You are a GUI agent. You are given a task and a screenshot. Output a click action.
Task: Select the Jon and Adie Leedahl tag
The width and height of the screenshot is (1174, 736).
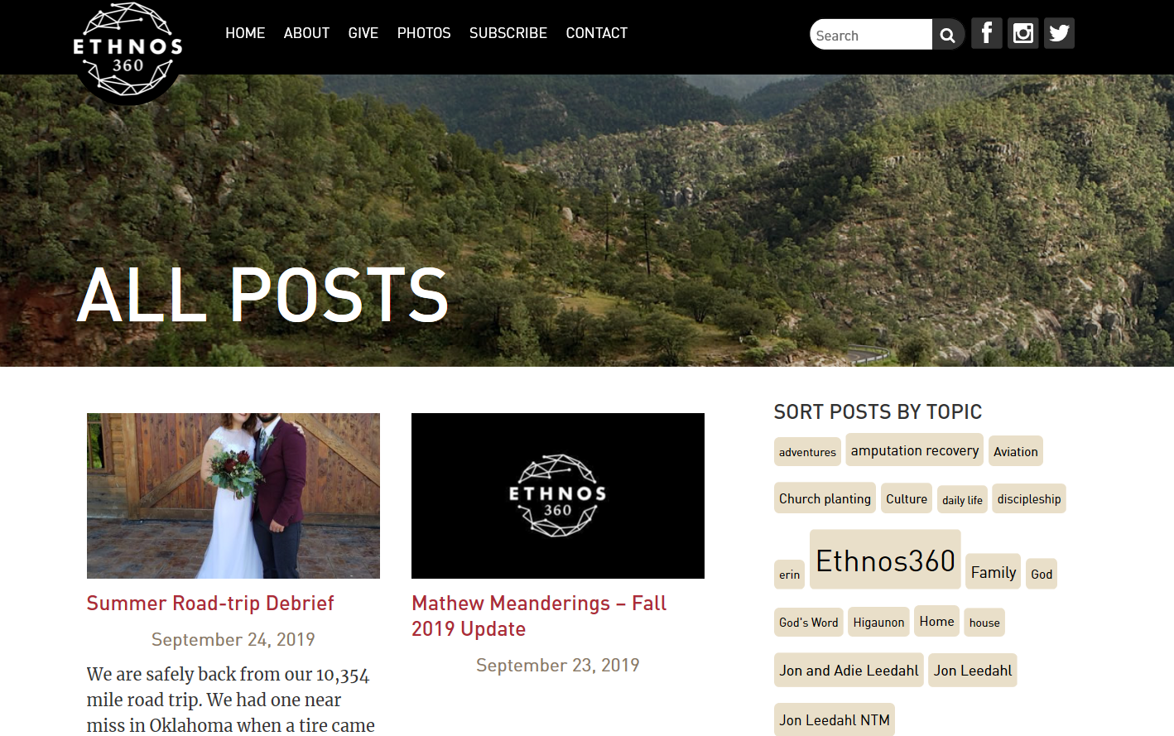(849, 671)
